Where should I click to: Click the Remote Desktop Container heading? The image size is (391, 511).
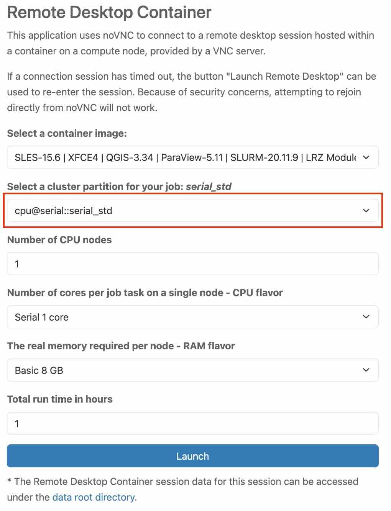pos(109,12)
